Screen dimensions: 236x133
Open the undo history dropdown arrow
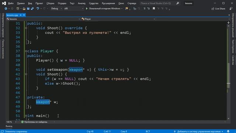[x=41, y=8]
